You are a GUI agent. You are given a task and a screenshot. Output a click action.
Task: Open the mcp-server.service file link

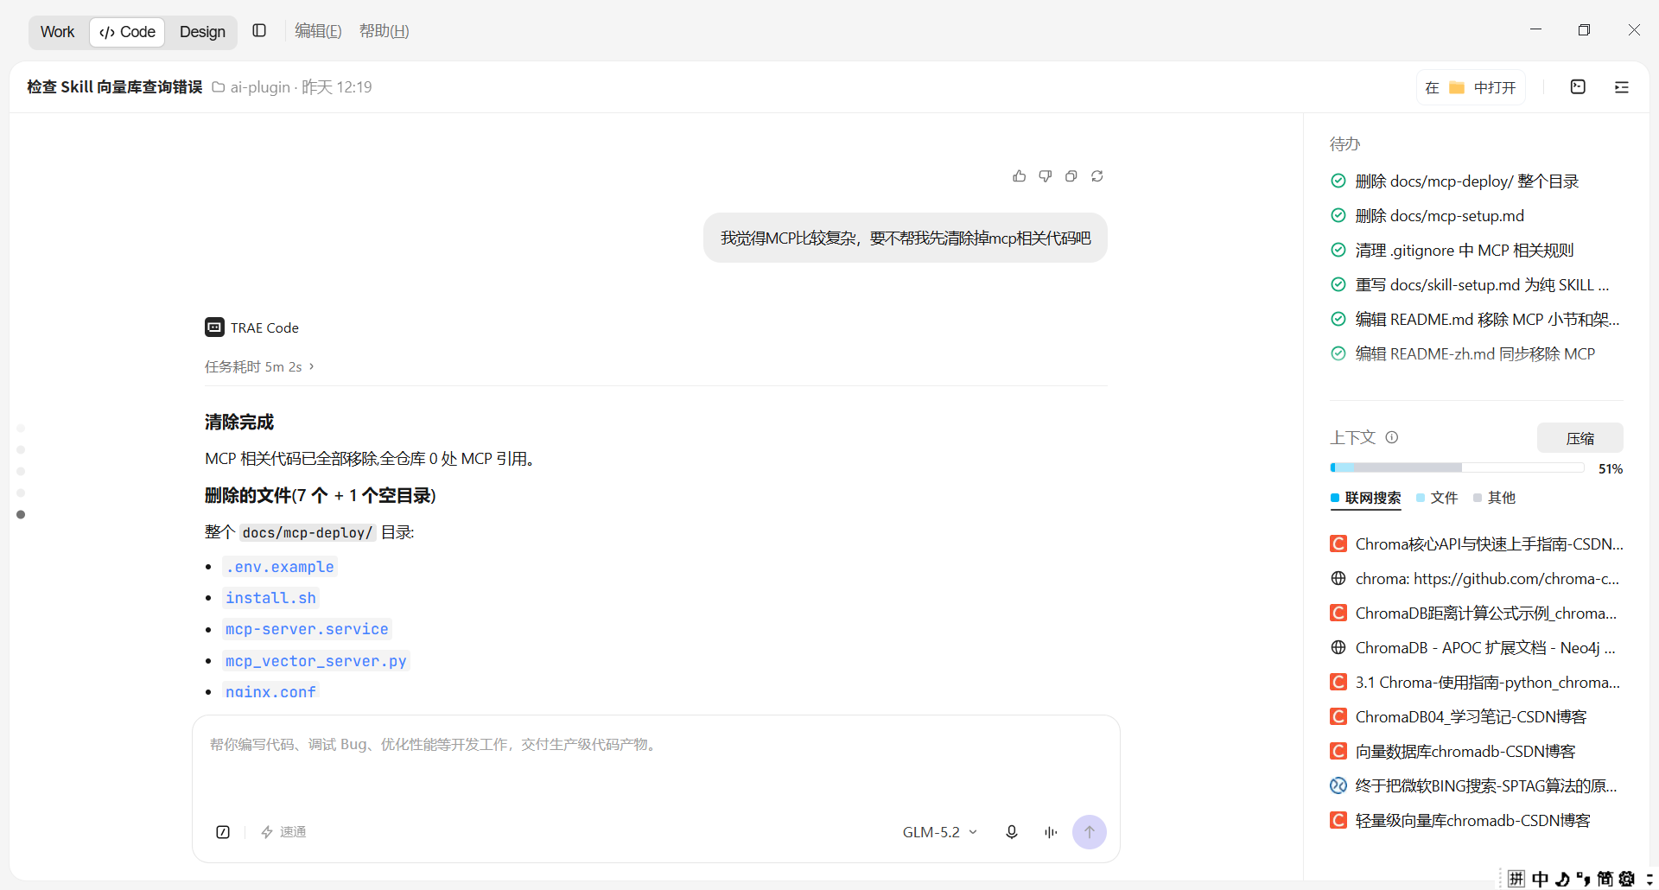pos(307,629)
